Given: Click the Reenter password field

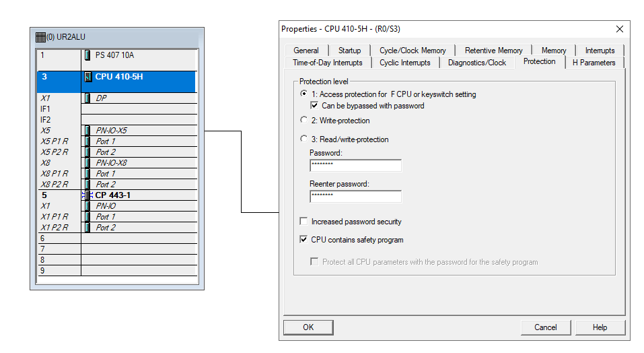Looking at the screenshot, I should [x=355, y=196].
